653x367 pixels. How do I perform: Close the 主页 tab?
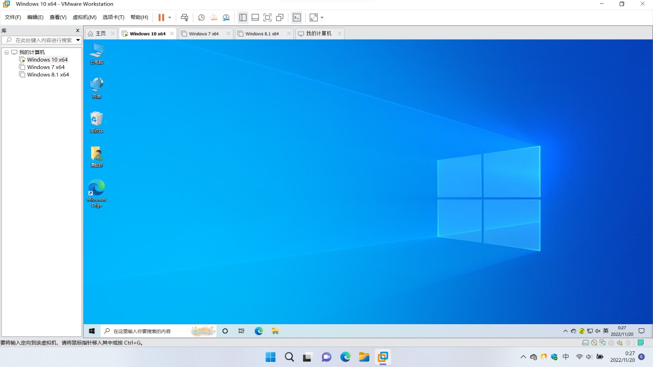click(113, 34)
